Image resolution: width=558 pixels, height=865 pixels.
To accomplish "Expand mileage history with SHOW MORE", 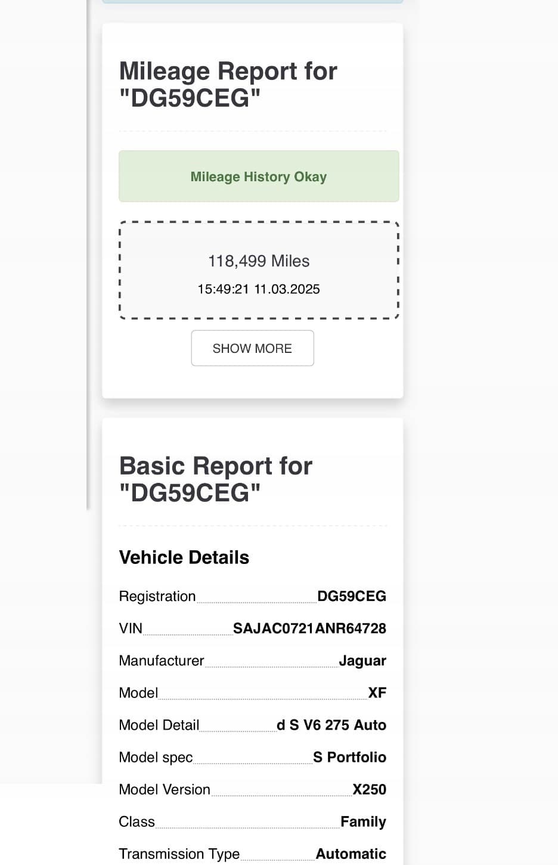I will (x=252, y=348).
